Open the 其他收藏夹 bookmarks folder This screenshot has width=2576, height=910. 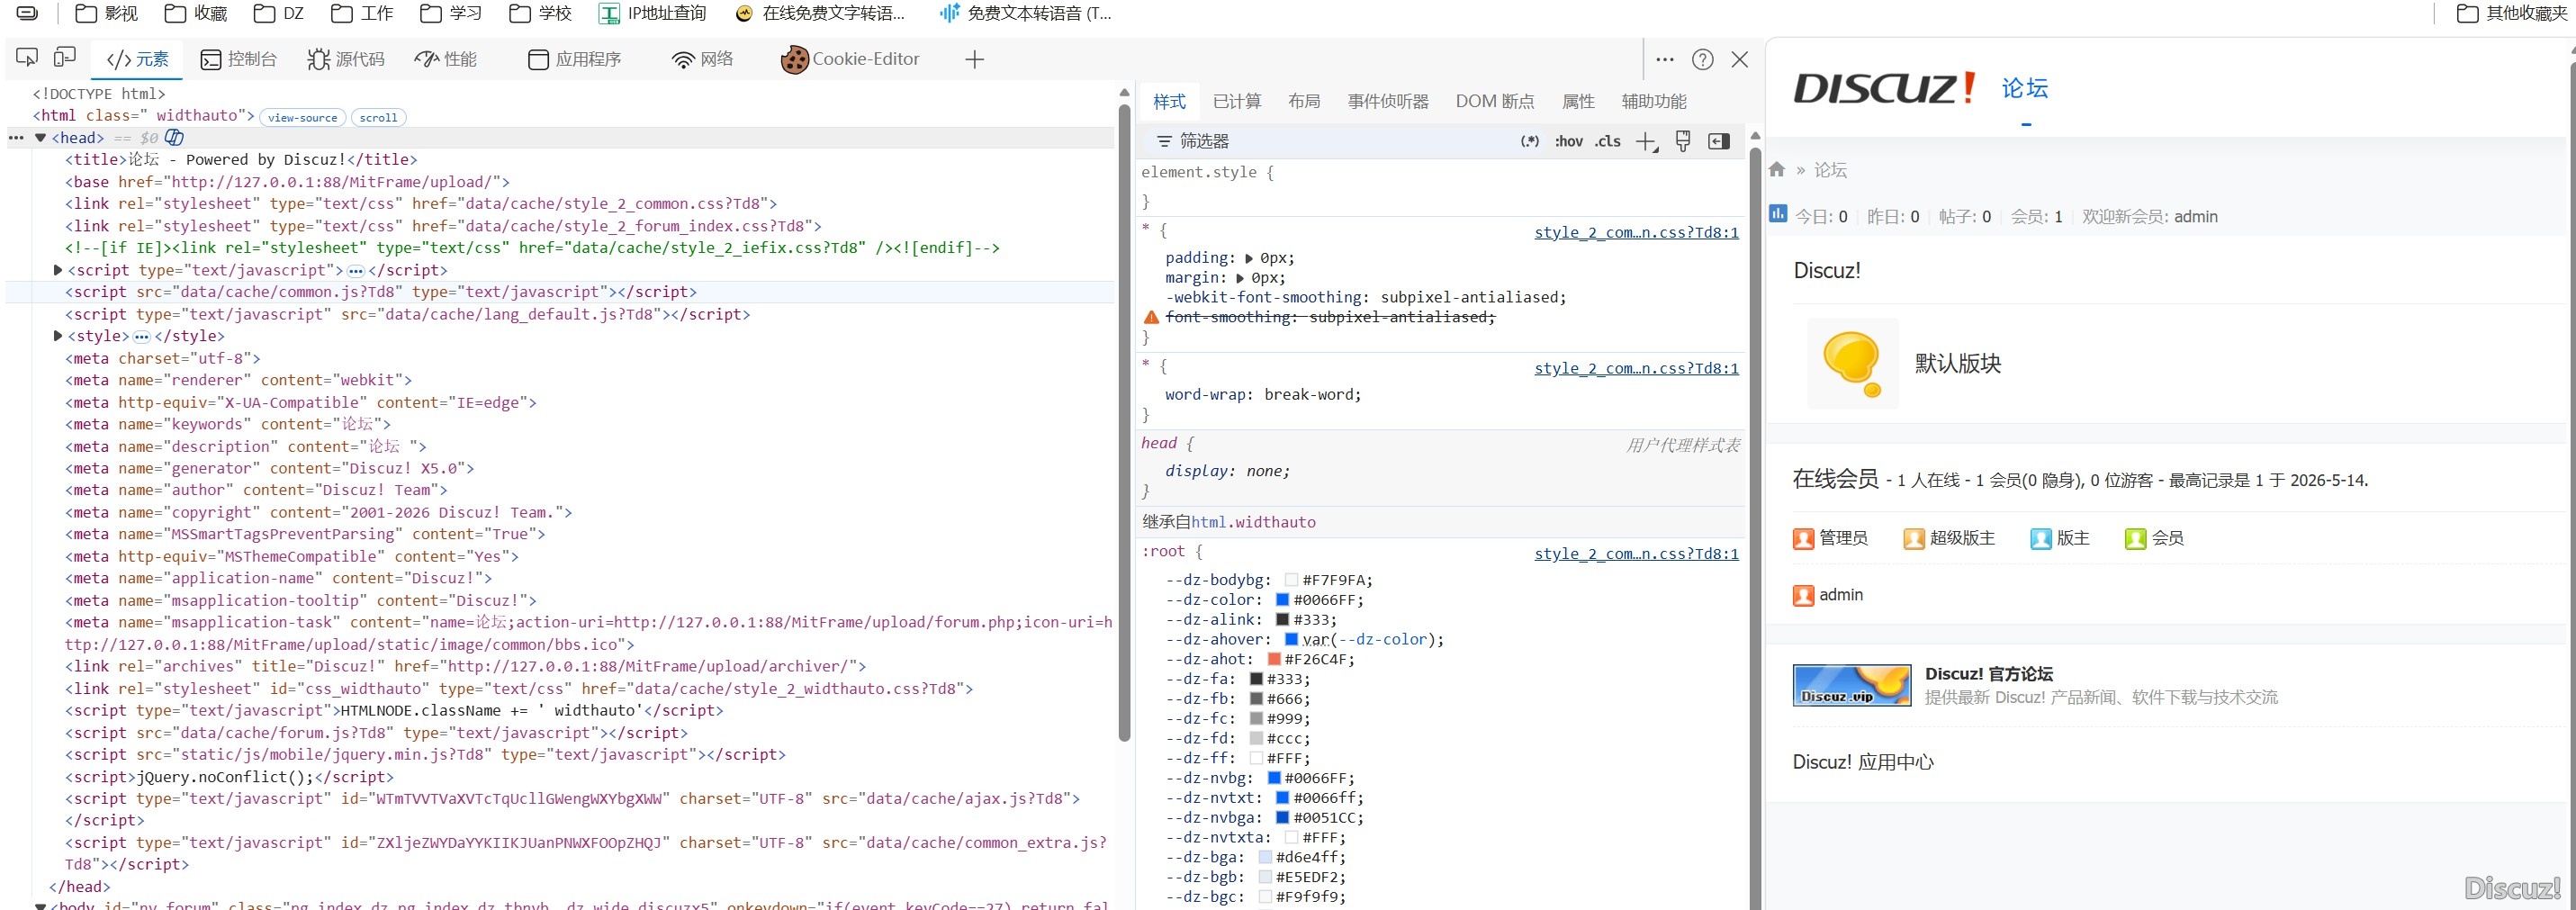pyautogui.click(x=2512, y=13)
